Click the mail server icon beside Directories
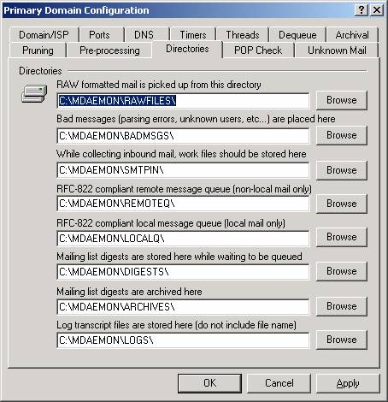The image size is (388, 402). (x=34, y=94)
